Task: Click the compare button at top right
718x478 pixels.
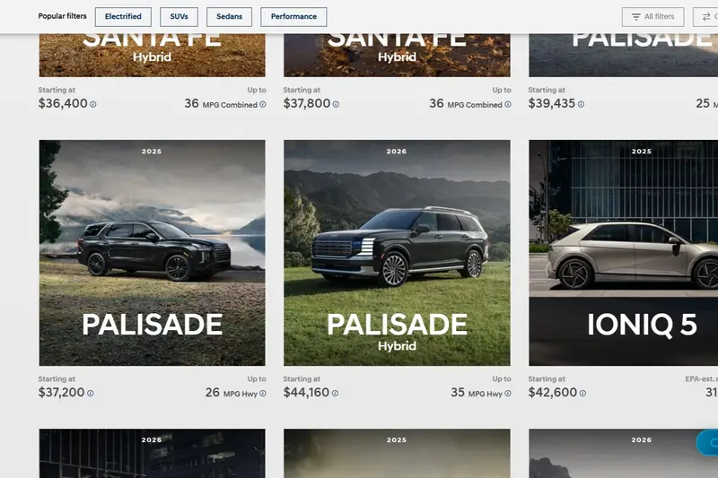Action: (x=705, y=17)
